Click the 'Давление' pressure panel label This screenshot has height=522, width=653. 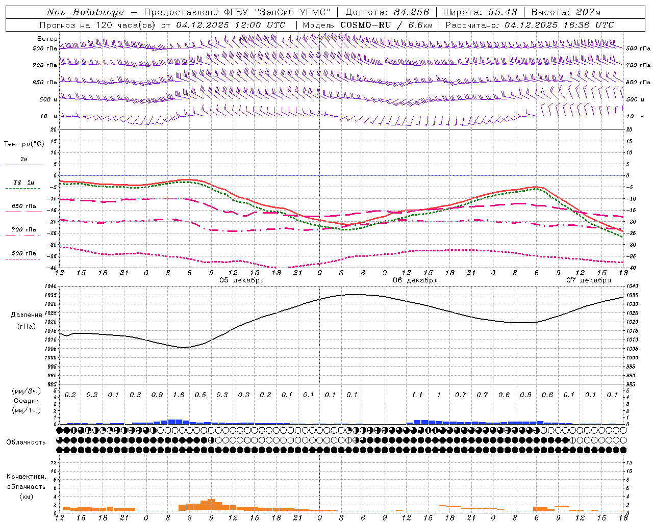27,315
